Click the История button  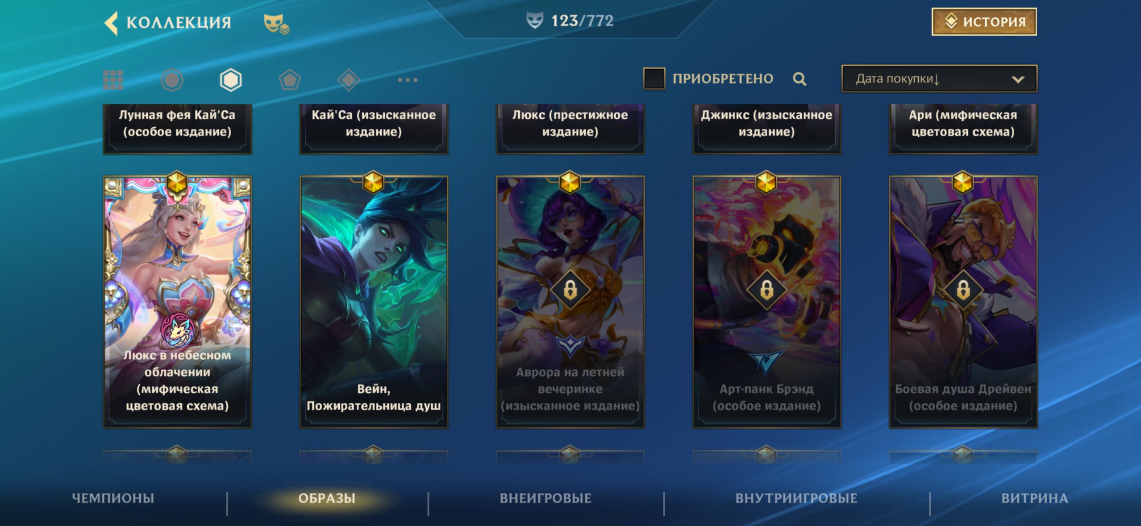(984, 21)
